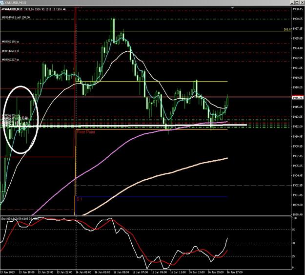The image size is (305, 275).
Task: Click the OHLC values in the chart header
Action: [x=46, y=9]
